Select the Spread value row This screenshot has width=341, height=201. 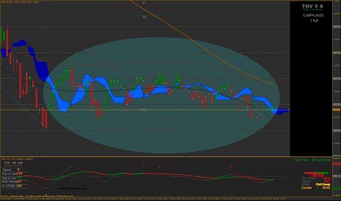(x=15, y=170)
